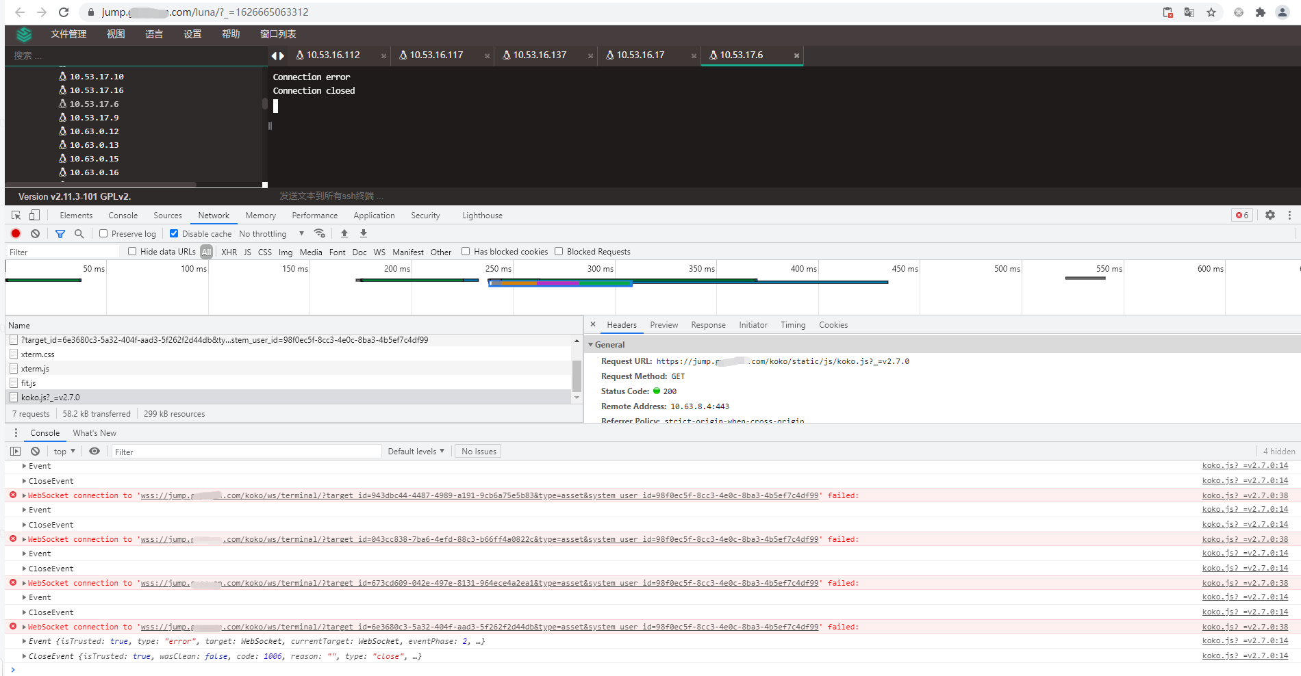This screenshot has width=1301, height=676.
Task: Select the JS filter type
Action: click(x=247, y=252)
